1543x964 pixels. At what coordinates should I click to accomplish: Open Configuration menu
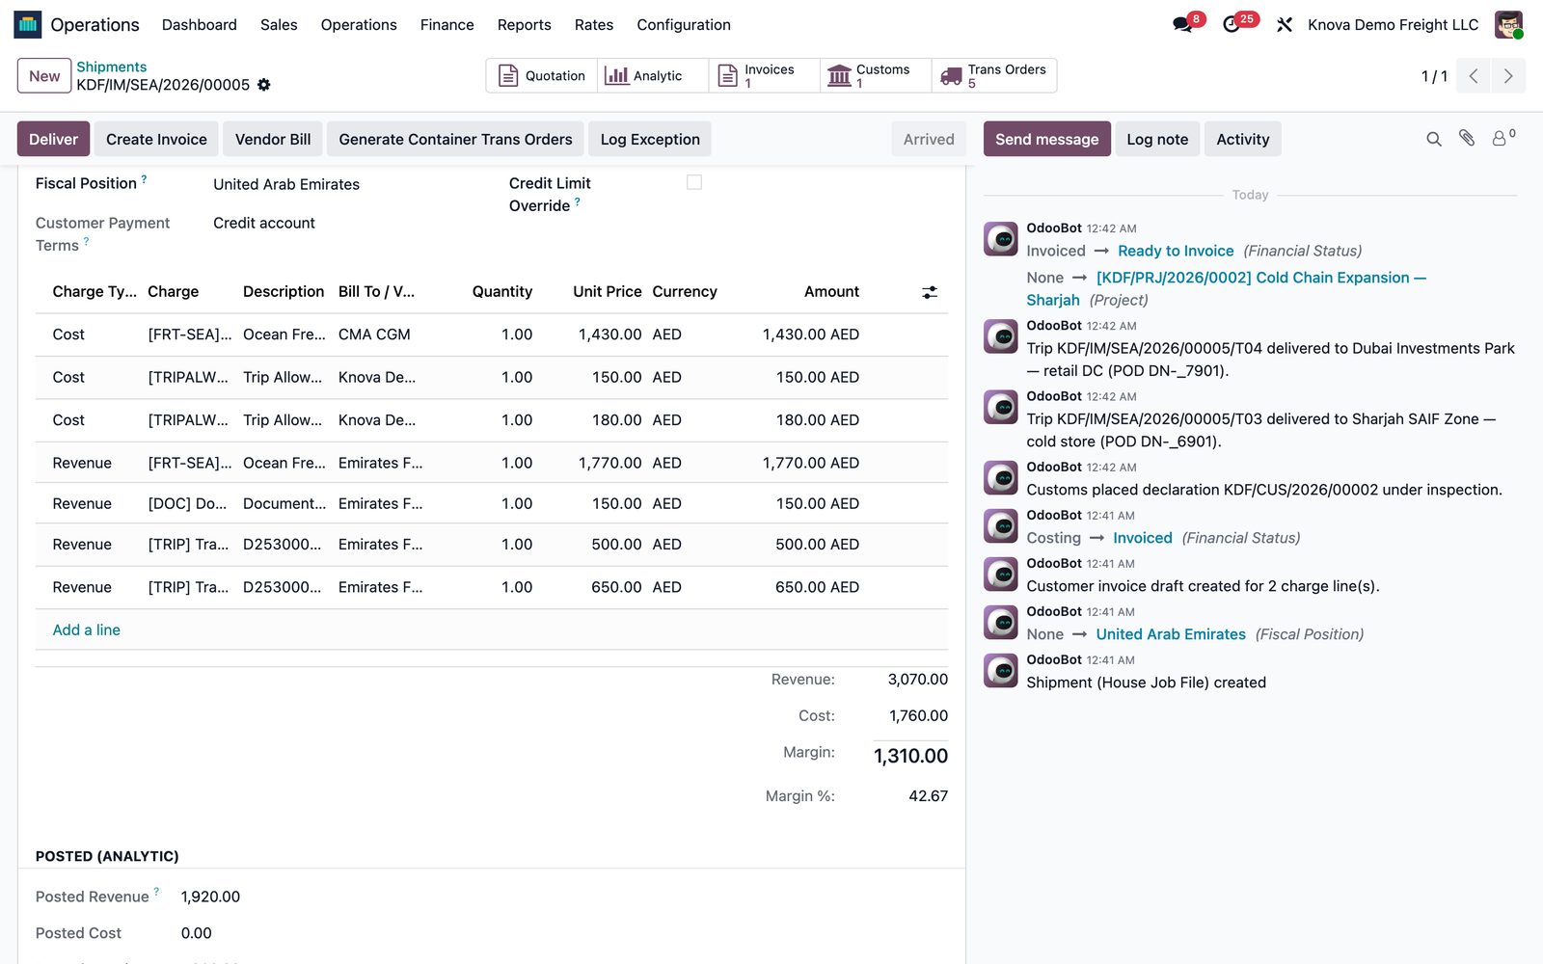[684, 25]
